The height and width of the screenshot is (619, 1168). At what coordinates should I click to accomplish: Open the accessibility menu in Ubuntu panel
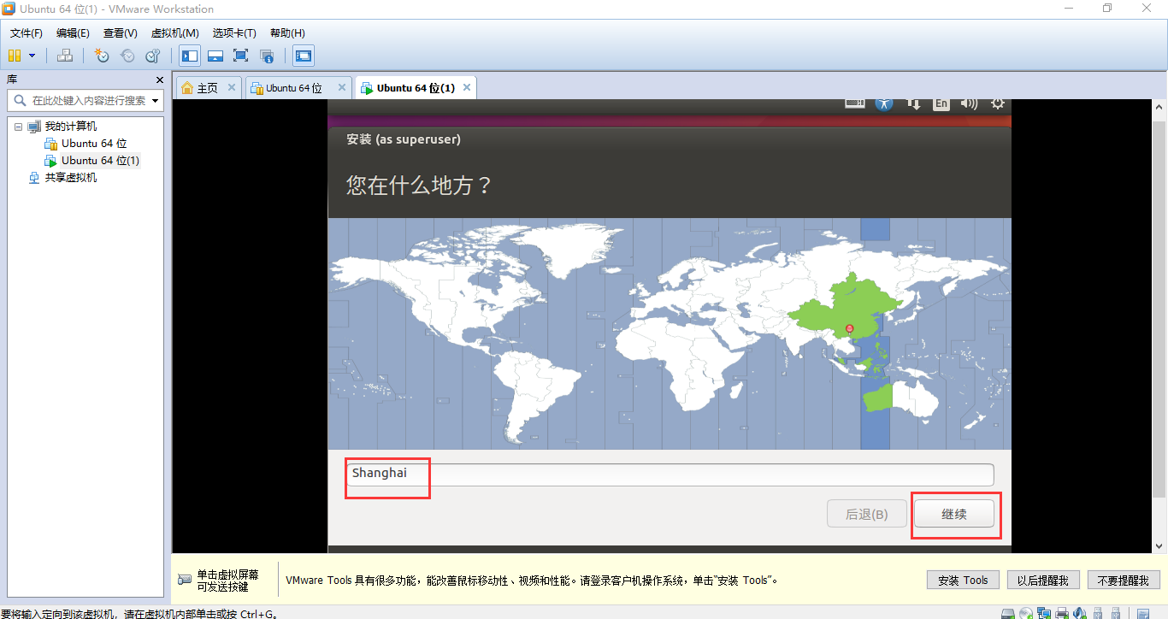point(884,103)
